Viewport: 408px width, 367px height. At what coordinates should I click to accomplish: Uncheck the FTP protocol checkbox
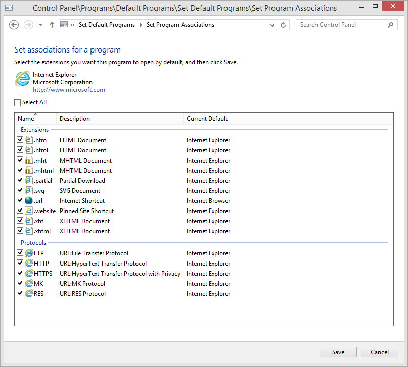pos(20,252)
